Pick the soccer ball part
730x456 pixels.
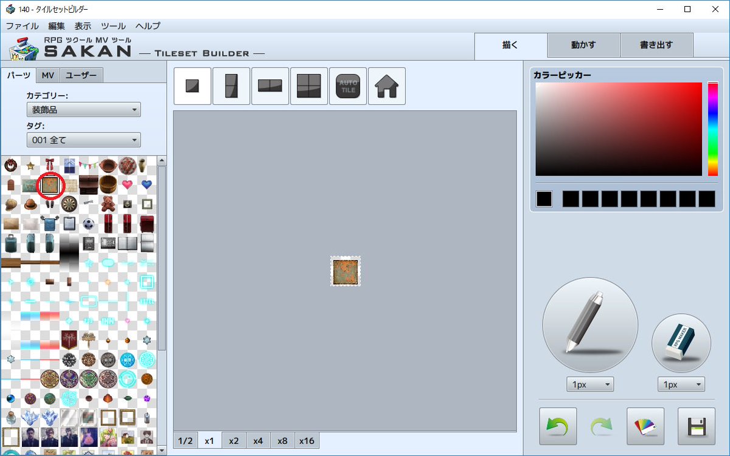(x=89, y=224)
